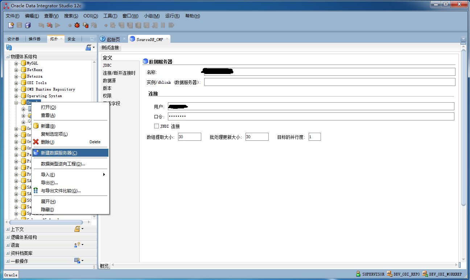Screen dimensions: 470x280
Task: Click the 口令 password field
Action: click(311, 116)
